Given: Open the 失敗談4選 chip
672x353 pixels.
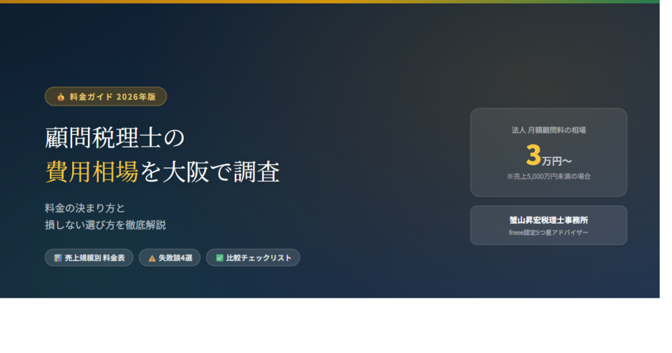Looking at the screenshot, I should (170, 258).
